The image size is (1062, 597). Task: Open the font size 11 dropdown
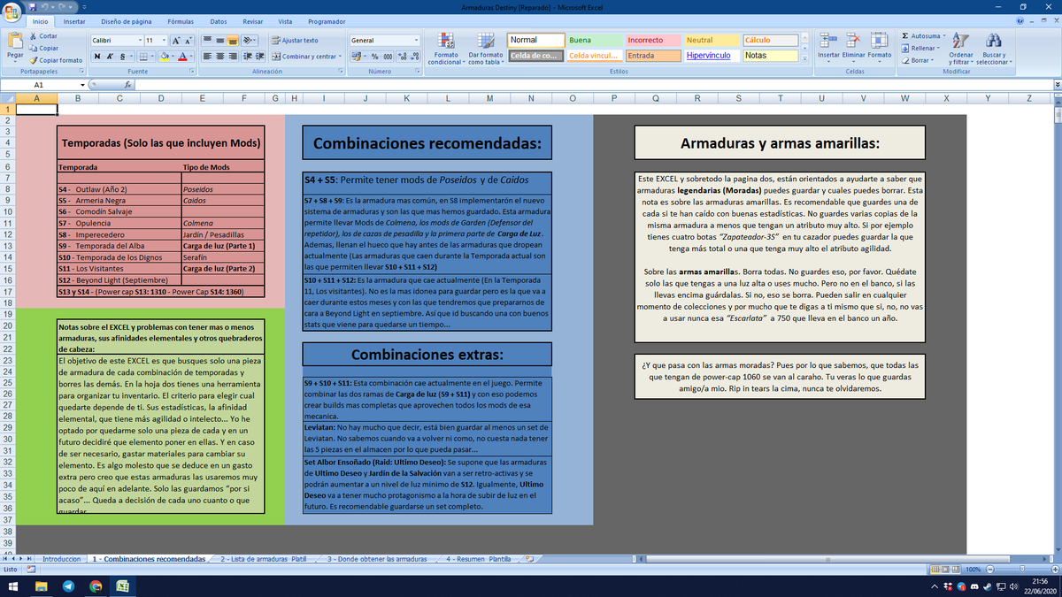165,41
